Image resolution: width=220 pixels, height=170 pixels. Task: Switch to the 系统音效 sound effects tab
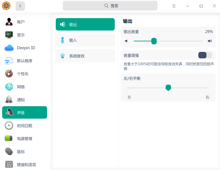click(x=85, y=56)
